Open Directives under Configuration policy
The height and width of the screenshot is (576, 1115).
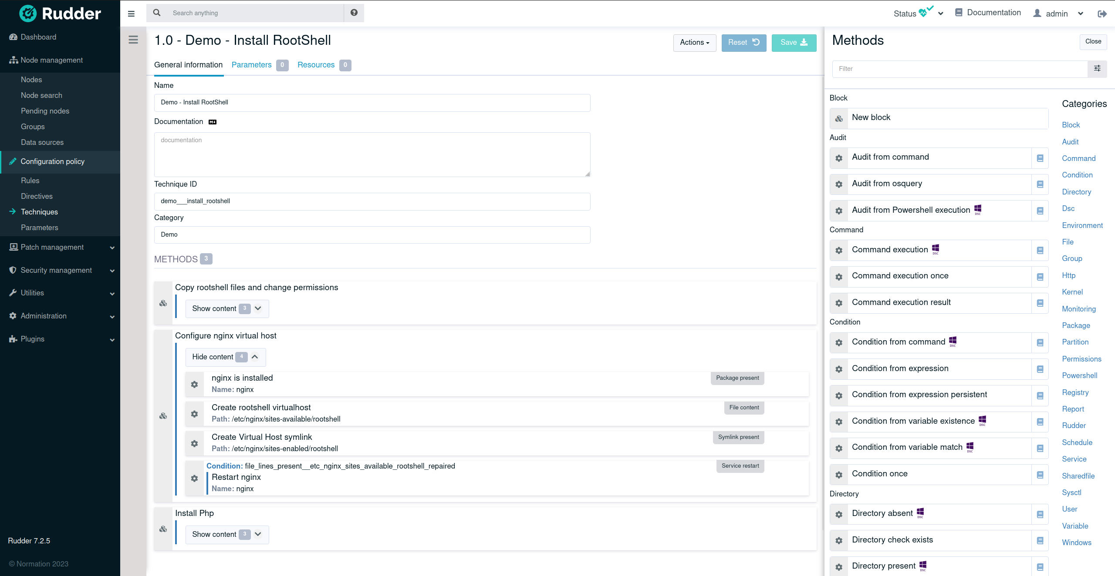tap(37, 196)
